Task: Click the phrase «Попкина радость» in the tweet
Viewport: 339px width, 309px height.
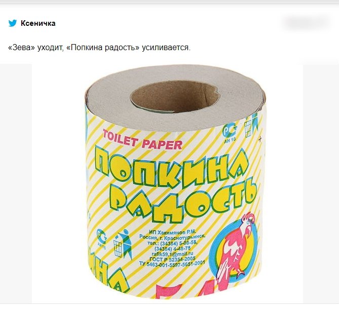Action: click(x=103, y=48)
